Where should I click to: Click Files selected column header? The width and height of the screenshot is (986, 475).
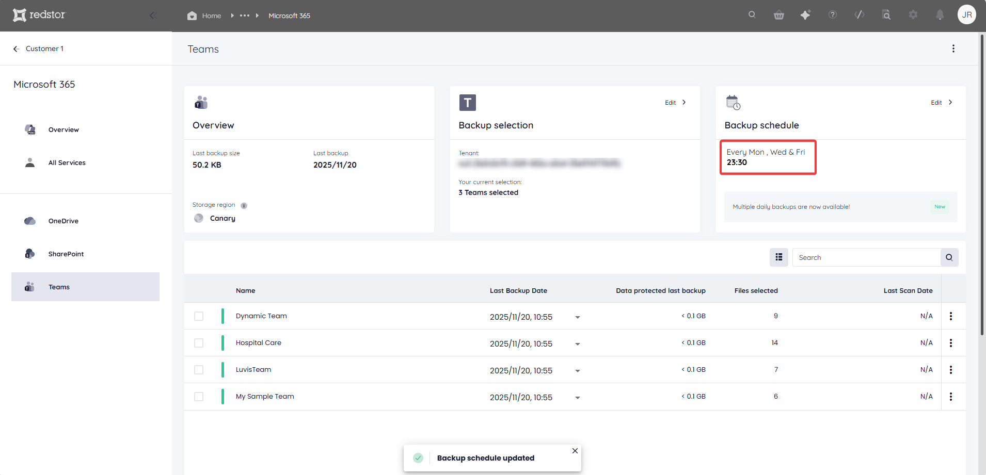[756, 290]
